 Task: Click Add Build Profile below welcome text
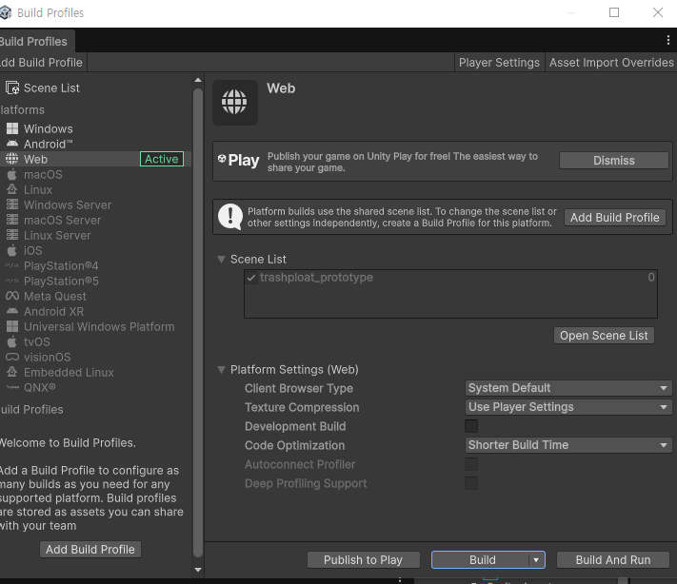click(90, 550)
